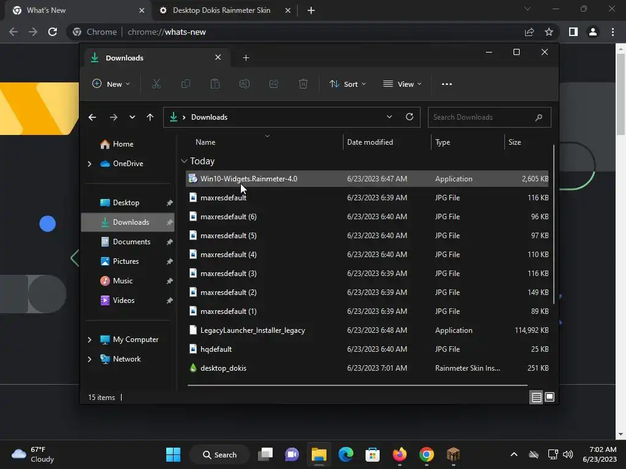Go back in File Explorer

coord(92,117)
